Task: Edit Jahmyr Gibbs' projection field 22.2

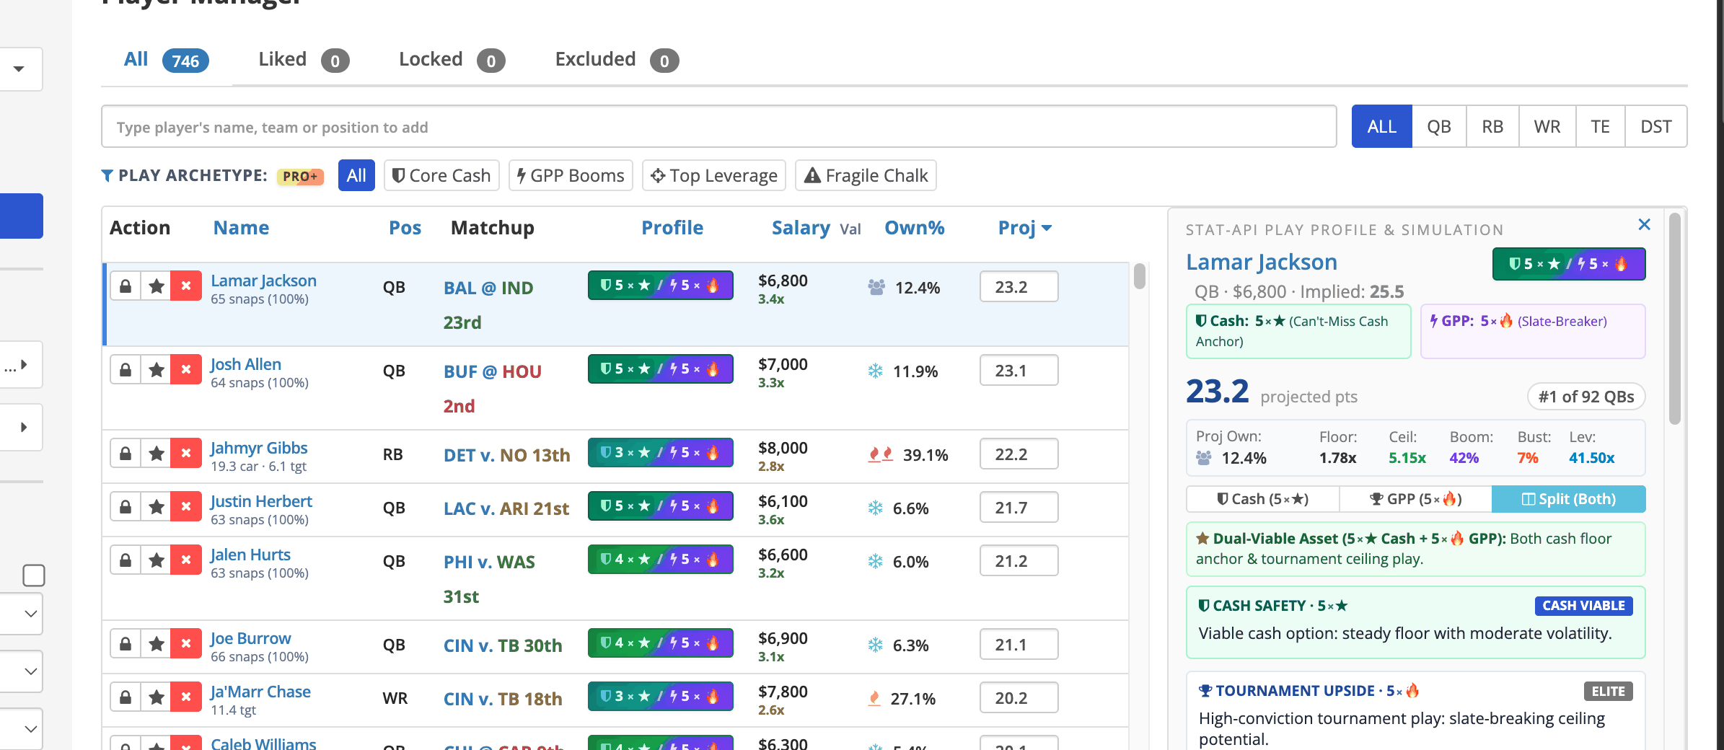Action: 1019,454
